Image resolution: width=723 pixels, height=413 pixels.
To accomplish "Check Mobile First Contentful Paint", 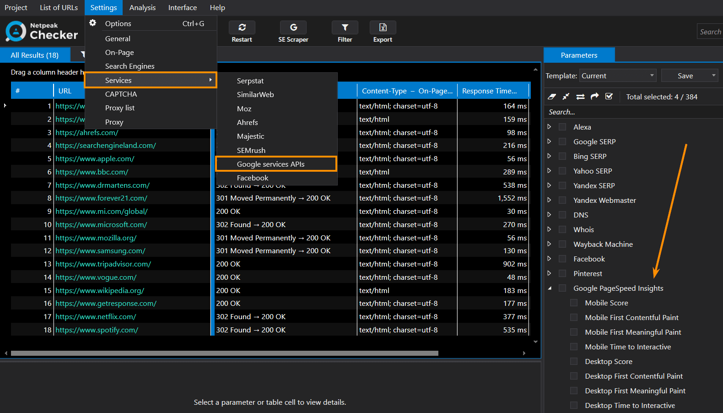I will click(574, 317).
